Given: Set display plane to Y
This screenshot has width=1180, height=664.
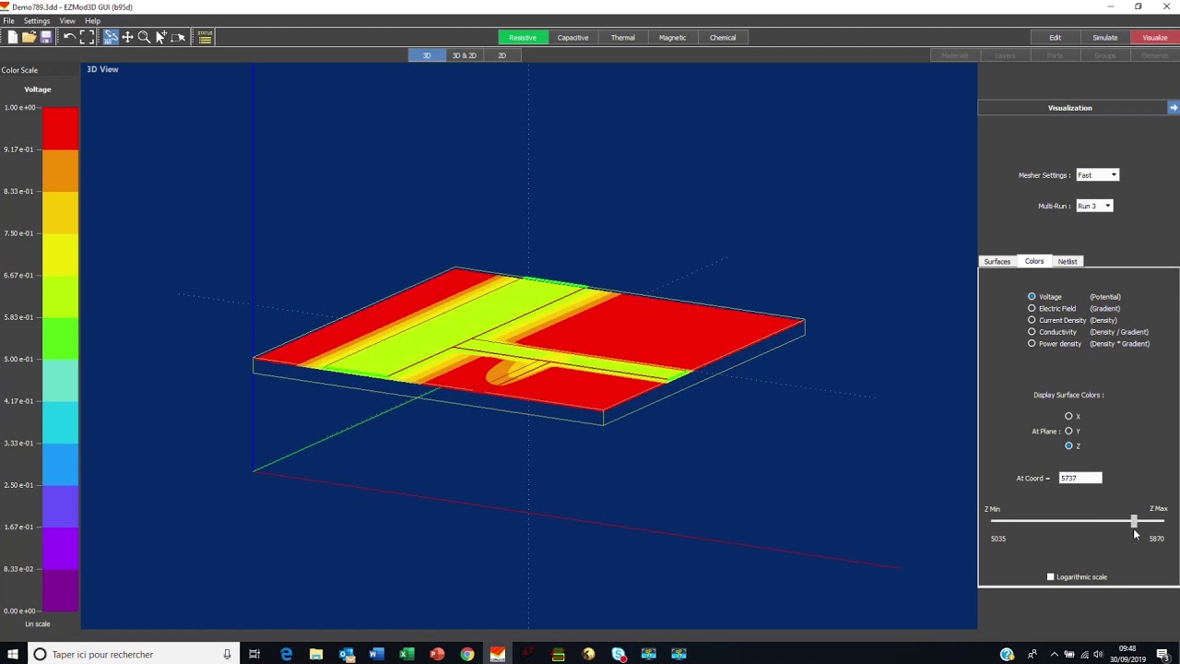Looking at the screenshot, I should [x=1068, y=431].
